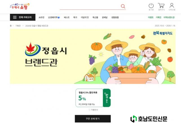The image size is (181, 126).
Task: Open the 지역브랜드관 link
Action: point(169,17)
